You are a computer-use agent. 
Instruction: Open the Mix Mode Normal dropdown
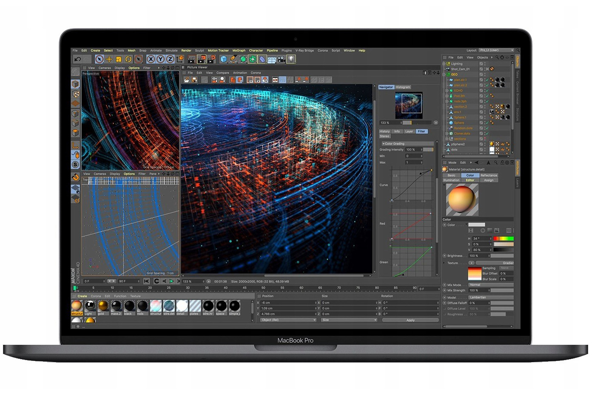point(491,285)
